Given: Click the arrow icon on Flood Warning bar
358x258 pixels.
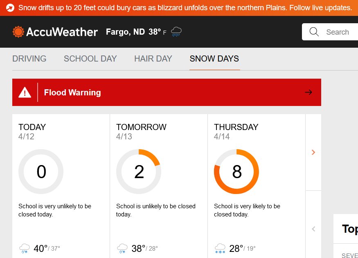Looking at the screenshot, I should pos(308,93).
